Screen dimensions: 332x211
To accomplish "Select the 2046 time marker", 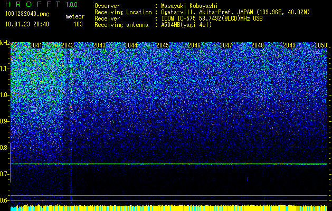I will coord(194,45).
